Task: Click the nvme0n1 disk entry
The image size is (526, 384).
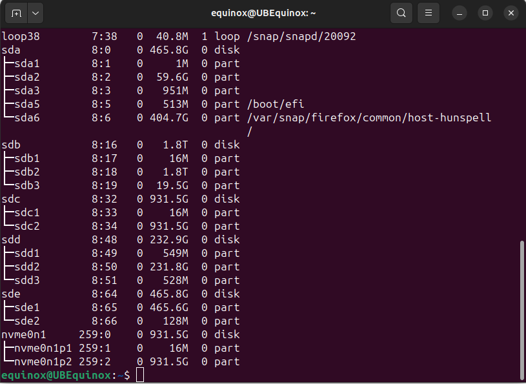Action: click(x=24, y=334)
